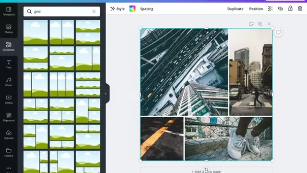Screen dimensions: 307x173
Task: Click the magnifier search icon
Action: (x=29, y=12)
